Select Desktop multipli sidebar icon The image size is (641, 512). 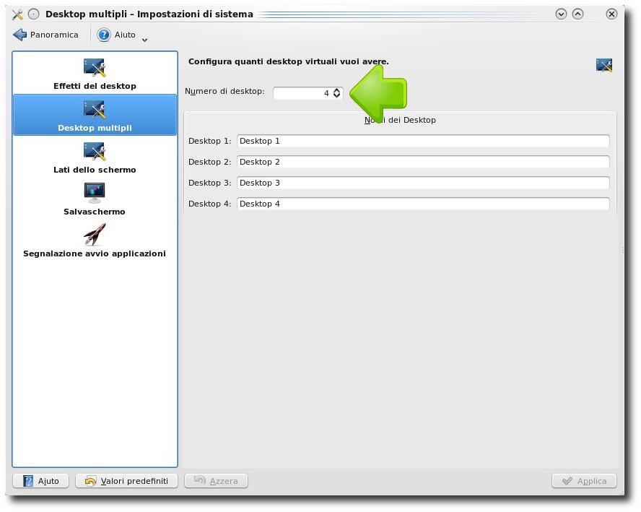95,110
